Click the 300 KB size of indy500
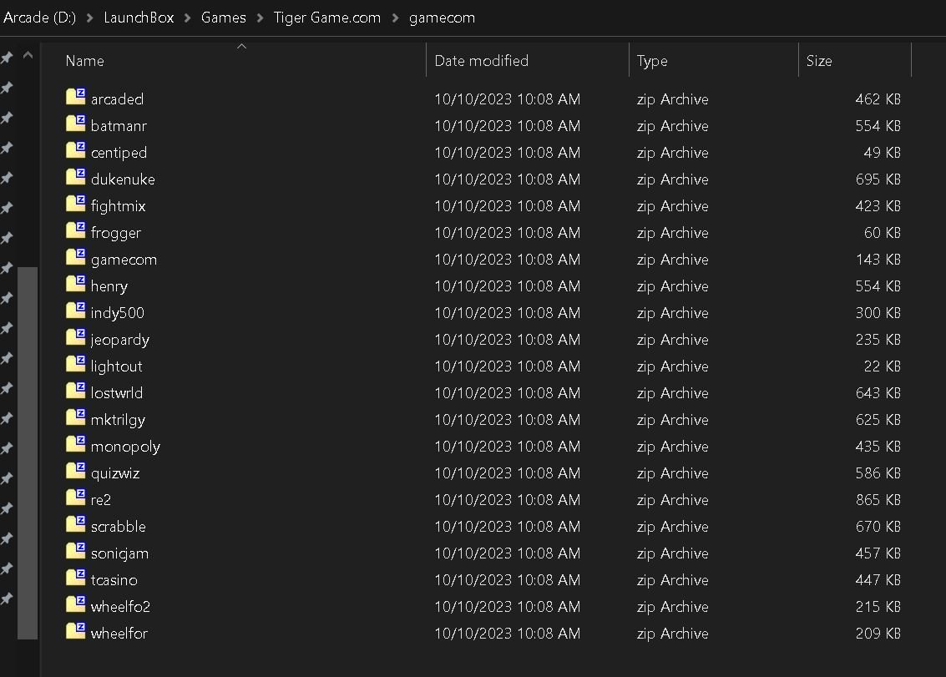 [x=878, y=312]
